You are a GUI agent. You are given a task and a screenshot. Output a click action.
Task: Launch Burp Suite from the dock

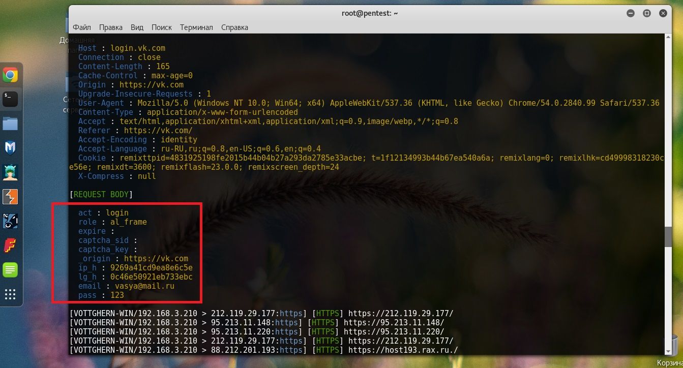pyautogui.click(x=11, y=197)
